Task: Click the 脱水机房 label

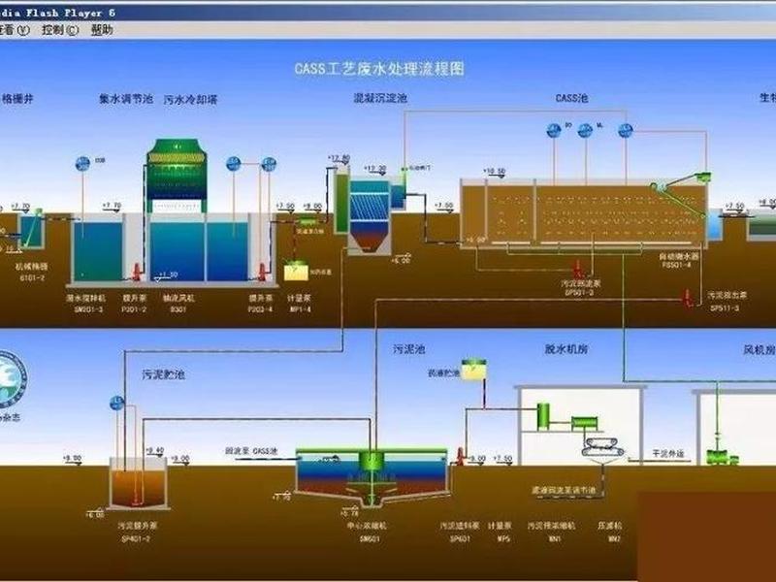Action: (566, 349)
